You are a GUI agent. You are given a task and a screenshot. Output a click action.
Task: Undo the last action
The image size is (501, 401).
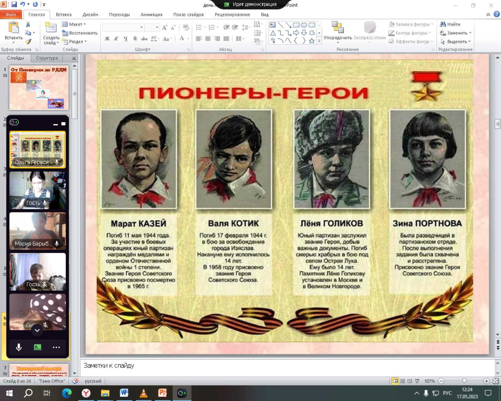pyautogui.click(x=23, y=4)
